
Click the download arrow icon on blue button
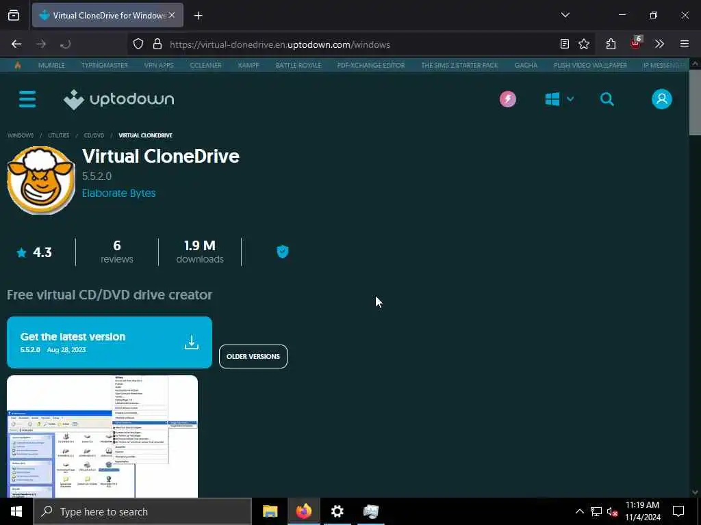click(x=192, y=342)
